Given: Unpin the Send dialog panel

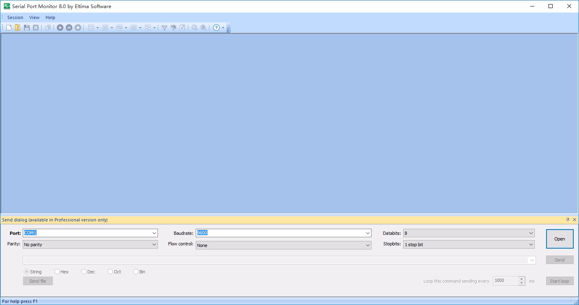Looking at the screenshot, I should (x=568, y=219).
